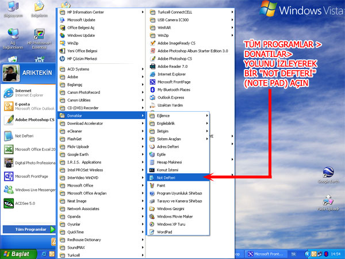This screenshot has height=259, width=345.
Task: Click the Program Uyumluluk Sihirbazı icon
Action: click(x=152, y=193)
